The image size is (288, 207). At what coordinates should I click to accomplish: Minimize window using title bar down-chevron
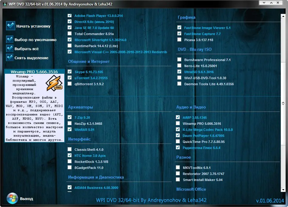point(264,2)
